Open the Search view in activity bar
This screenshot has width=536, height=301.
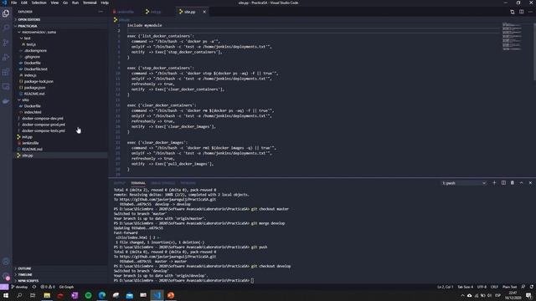[x=6, y=28]
